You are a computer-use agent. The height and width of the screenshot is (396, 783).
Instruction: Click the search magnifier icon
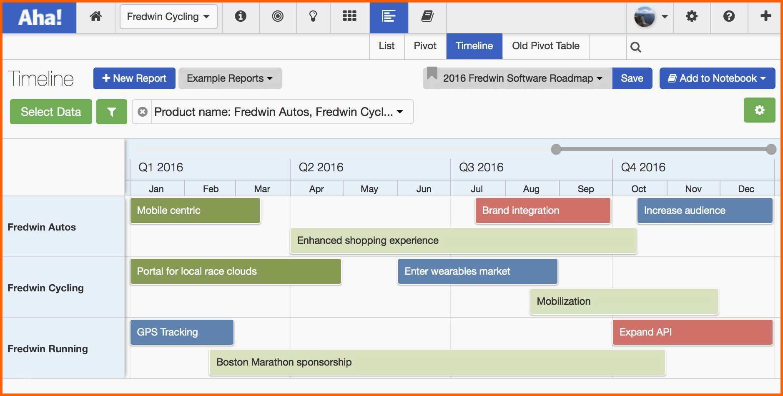[x=636, y=47]
